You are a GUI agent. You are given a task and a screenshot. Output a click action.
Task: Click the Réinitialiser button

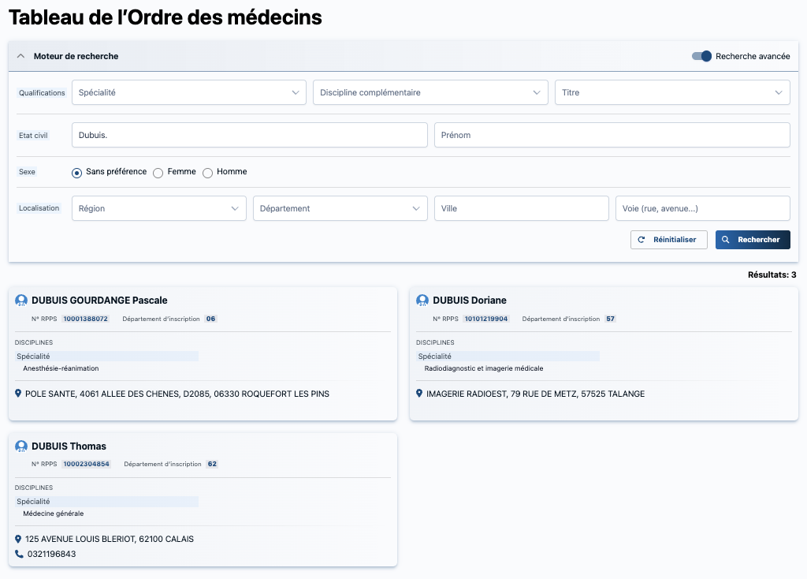668,240
